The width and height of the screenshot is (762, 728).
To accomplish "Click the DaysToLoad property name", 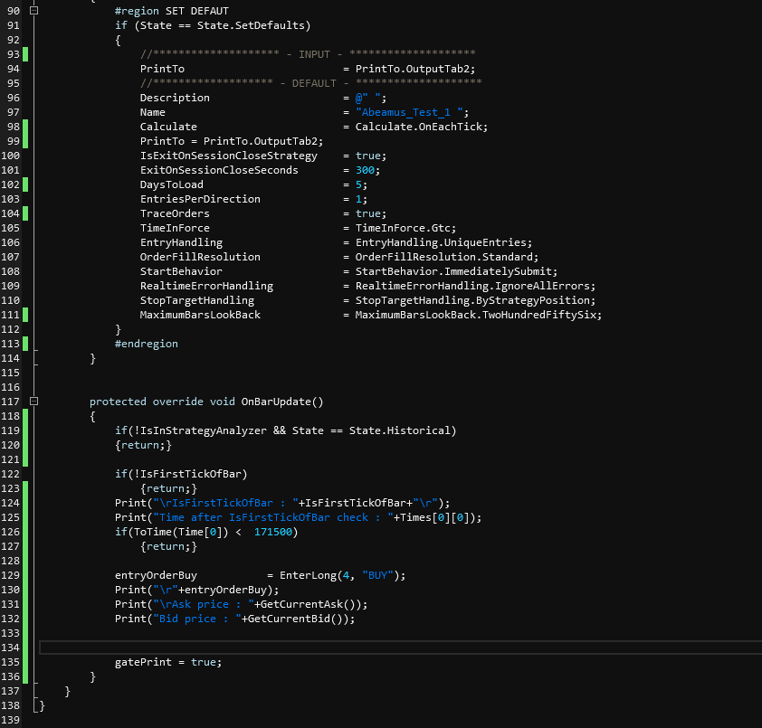I will pyautogui.click(x=172, y=184).
